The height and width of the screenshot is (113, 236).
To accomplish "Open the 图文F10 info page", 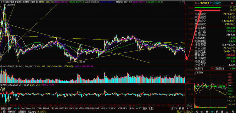I will click(x=181, y=112).
